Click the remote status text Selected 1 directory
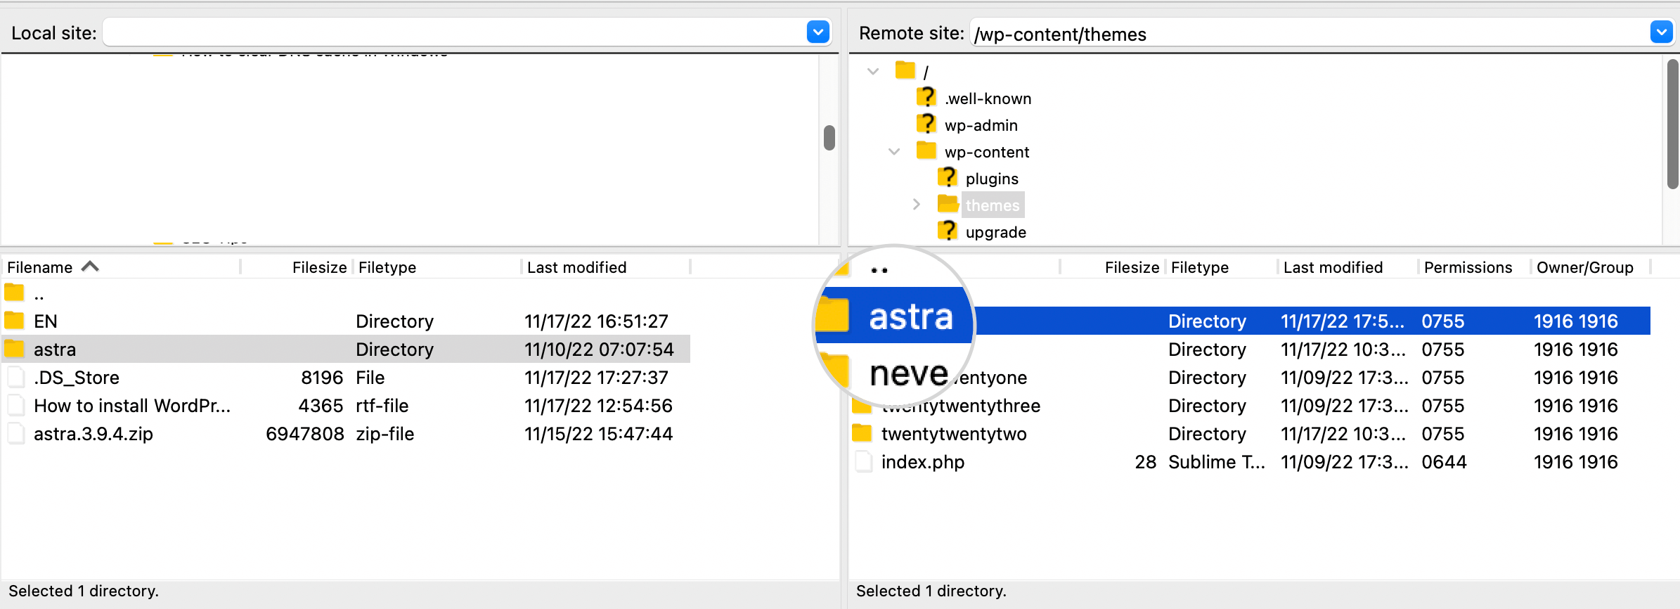Image resolution: width=1680 pixels, height=609 pixels. pyautogui.click(x=931, y=591)
